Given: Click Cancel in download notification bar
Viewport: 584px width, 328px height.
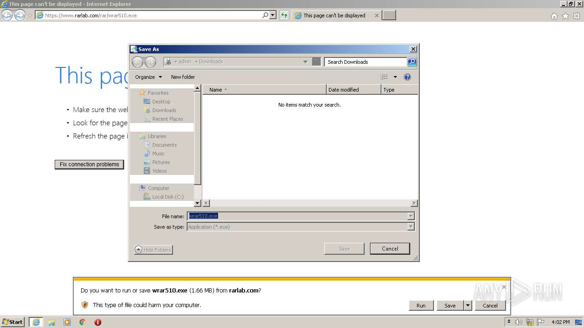Looking at the screenshot, I should (x=490, y=306).
